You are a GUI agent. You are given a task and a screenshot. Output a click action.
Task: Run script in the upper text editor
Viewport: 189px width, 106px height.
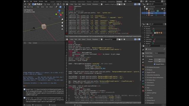[x=124, y=4]
